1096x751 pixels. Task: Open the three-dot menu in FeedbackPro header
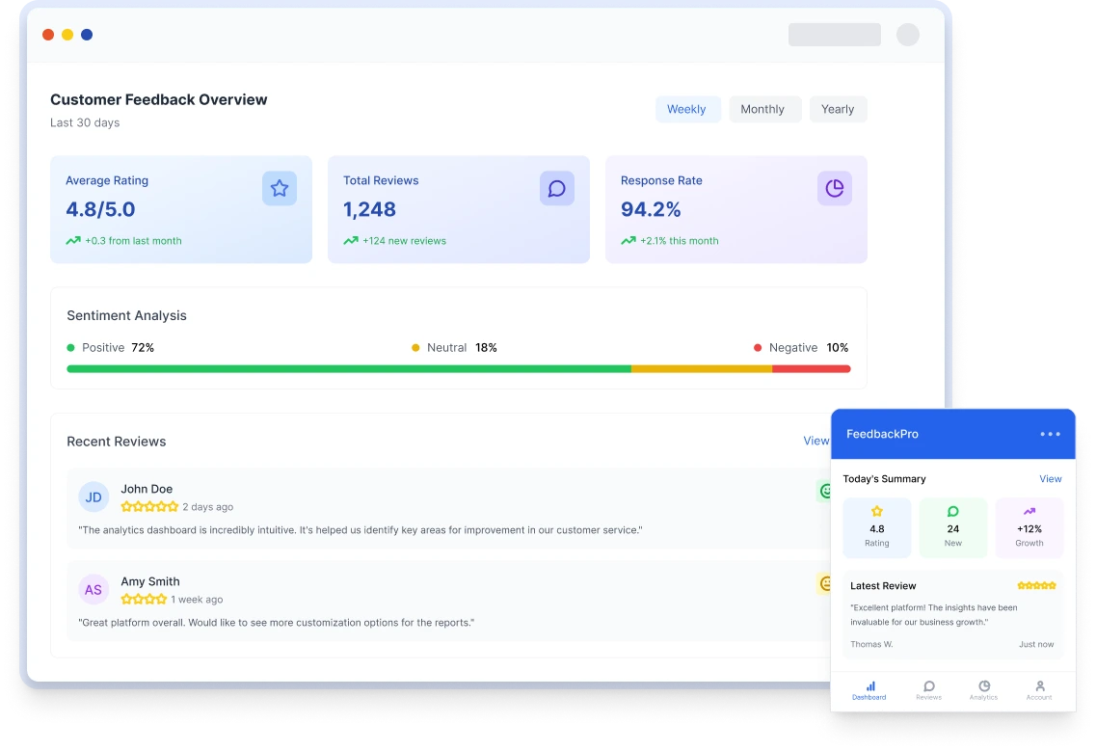1050,435
